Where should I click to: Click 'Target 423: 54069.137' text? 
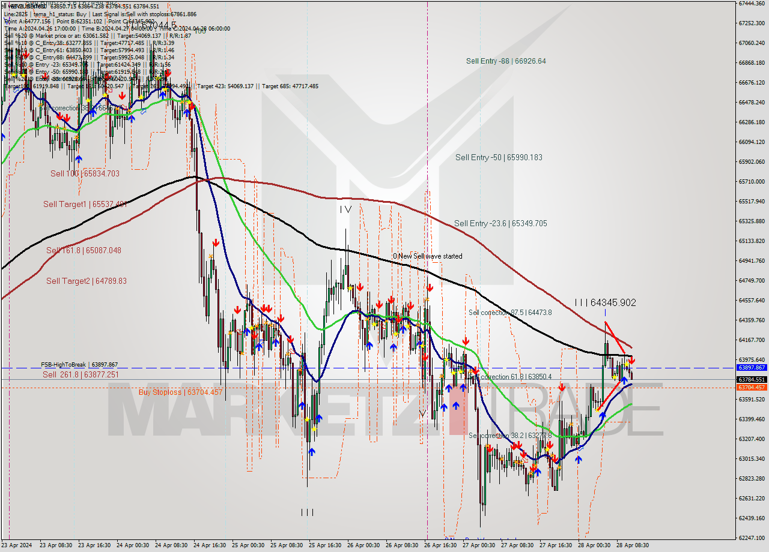(225, 86)
